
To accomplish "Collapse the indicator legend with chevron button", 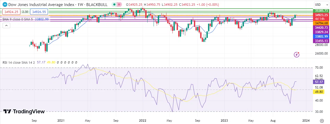I will [6, 26].
